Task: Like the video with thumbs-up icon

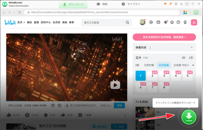Action: pos(9,115)
